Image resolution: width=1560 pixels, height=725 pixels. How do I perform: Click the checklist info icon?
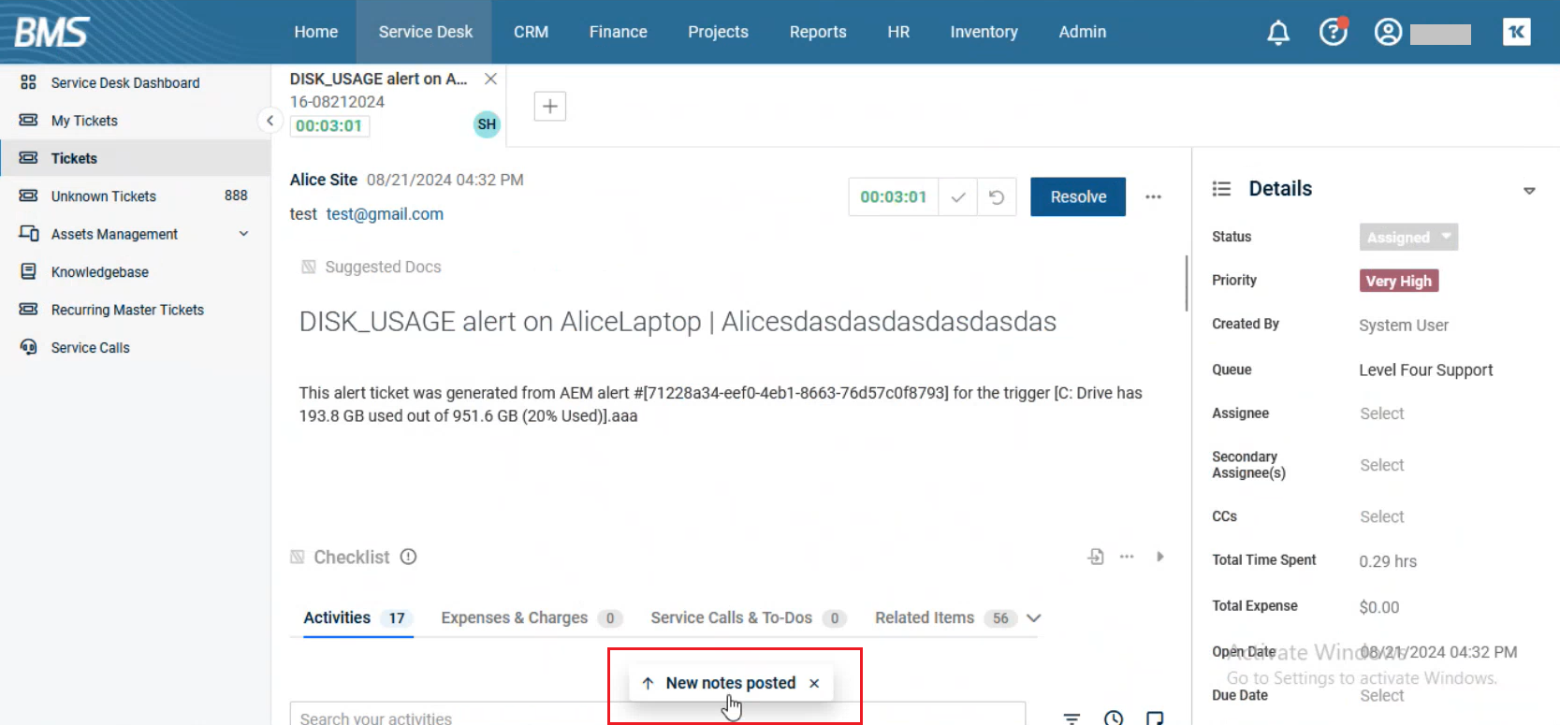pyautogui.click(x=408, y=557)
